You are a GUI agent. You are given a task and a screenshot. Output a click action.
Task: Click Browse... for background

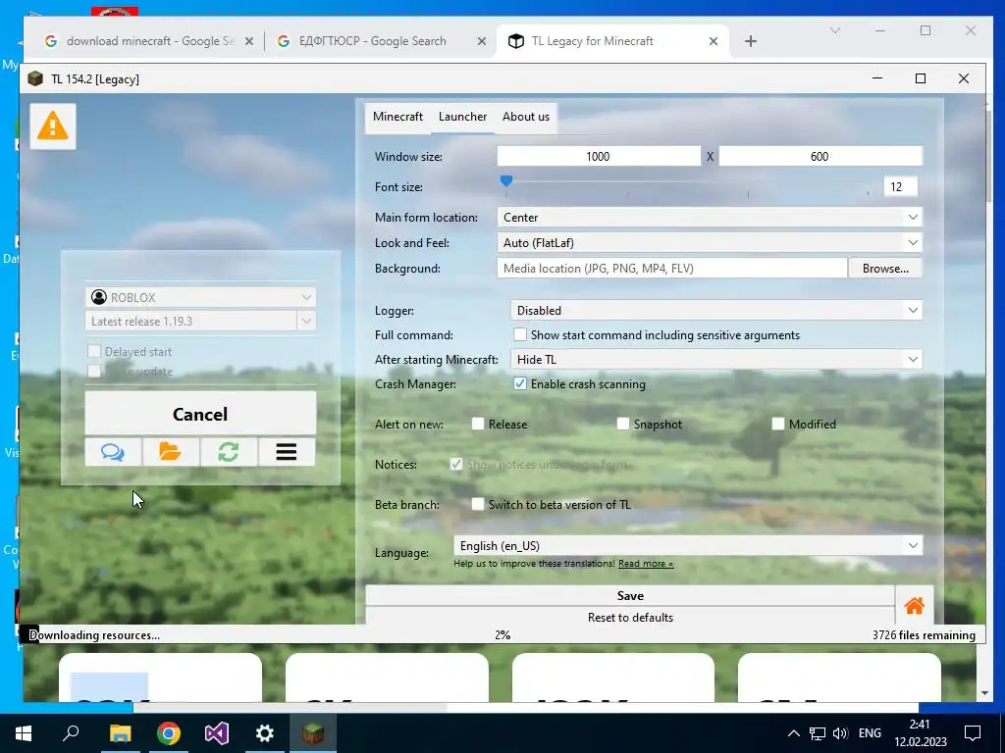pyautogui.click(x=885, y=269)
